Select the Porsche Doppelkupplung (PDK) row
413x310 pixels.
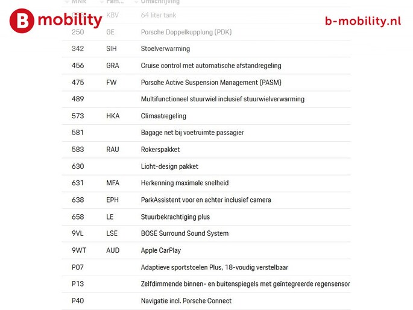tap(186, 32)
